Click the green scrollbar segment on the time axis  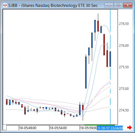pyautogui.click(x=100, y=125)
